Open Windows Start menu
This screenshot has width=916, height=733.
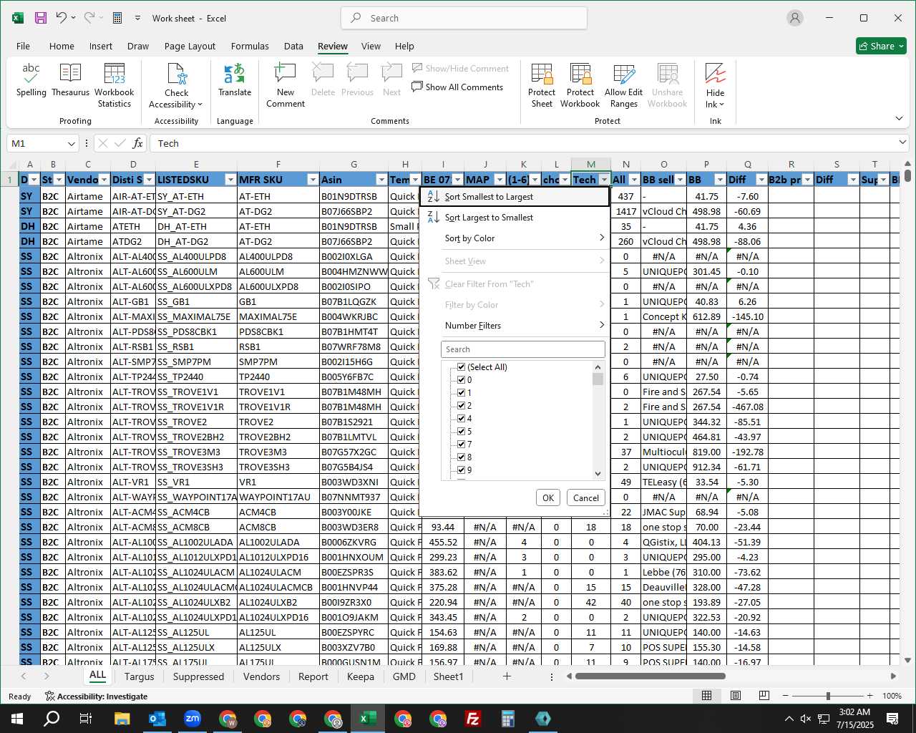(x=17, y=719)
